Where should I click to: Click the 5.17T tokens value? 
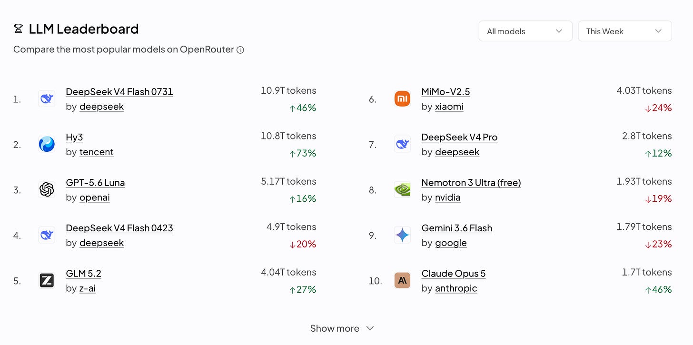[x=288, y=181]
